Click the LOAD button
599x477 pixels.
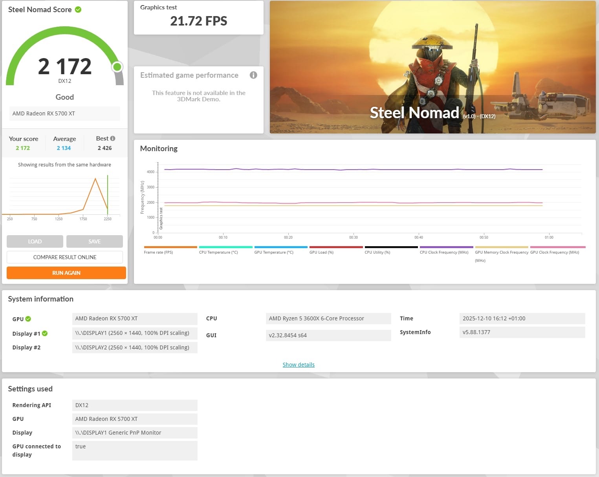tap(35, 241)
